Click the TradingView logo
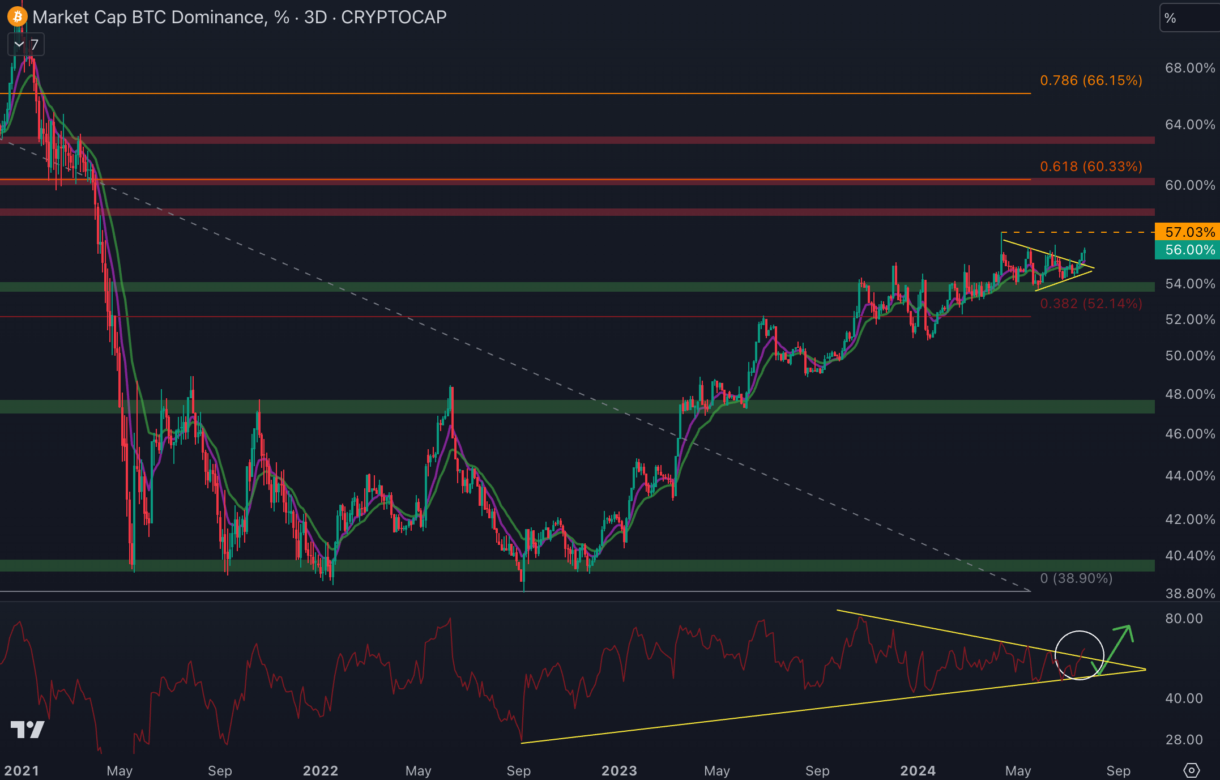 point(27,729)
